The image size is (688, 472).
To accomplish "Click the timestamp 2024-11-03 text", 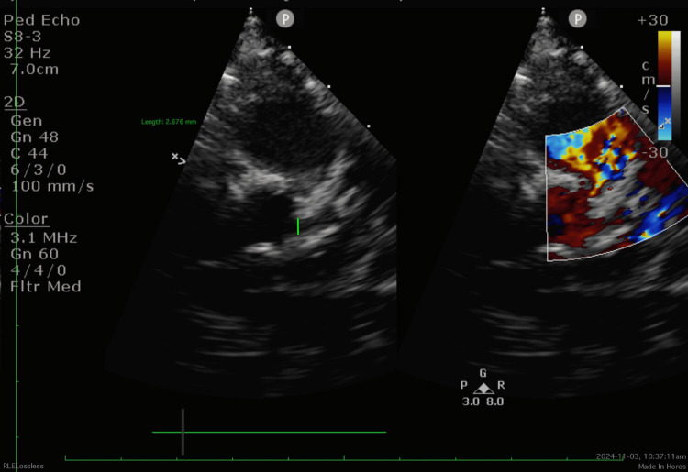I will coord(641,456).
